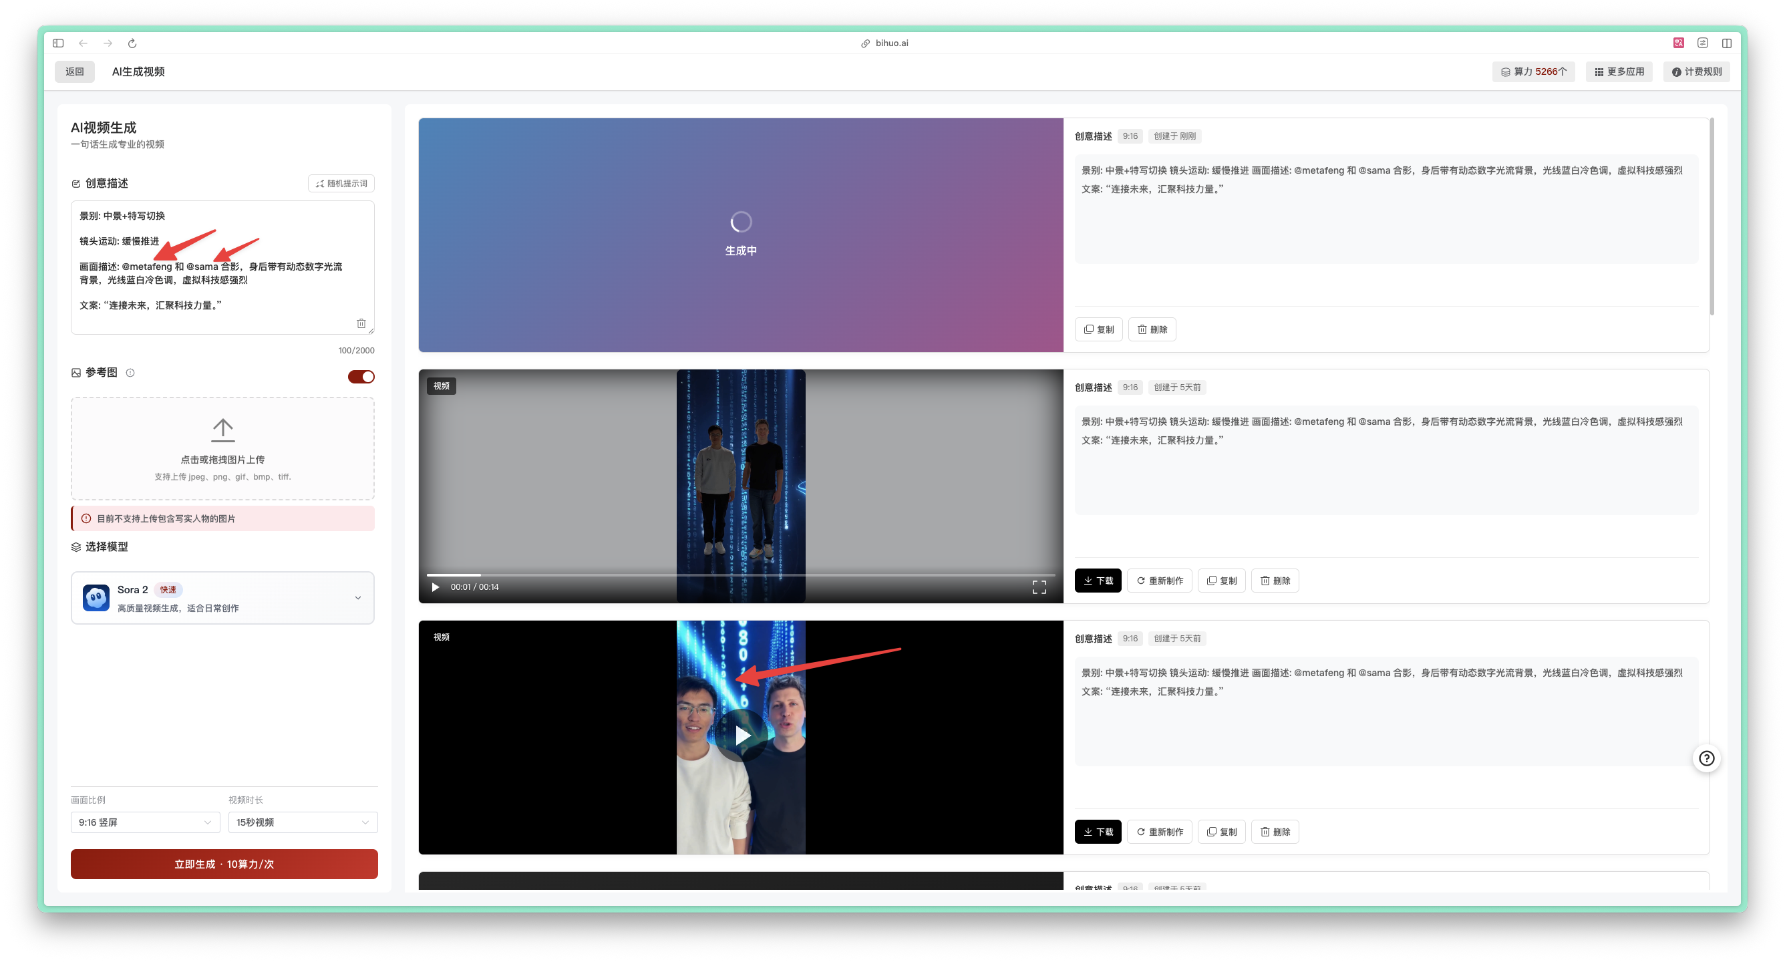The width and height of the screenshot is (1785, 962).
Task: Click 立即生成 · 10算力/次 button
Action: [224, 864]
